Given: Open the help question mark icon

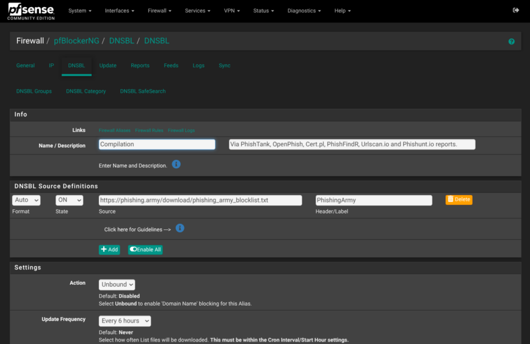Looking at the screenshot, I should coord(512,41).
